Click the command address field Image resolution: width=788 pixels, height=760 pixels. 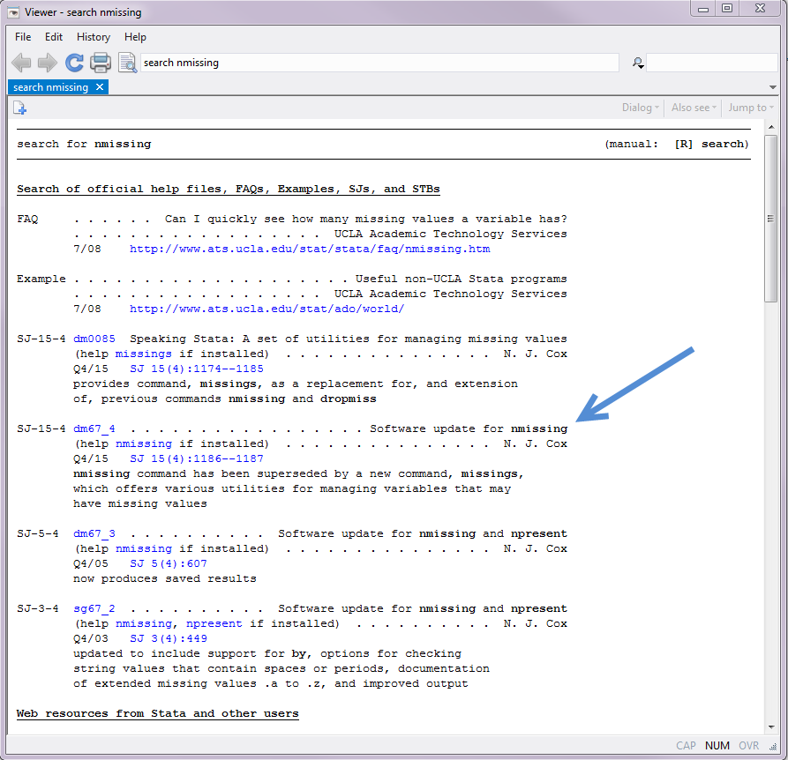(379, 63)
